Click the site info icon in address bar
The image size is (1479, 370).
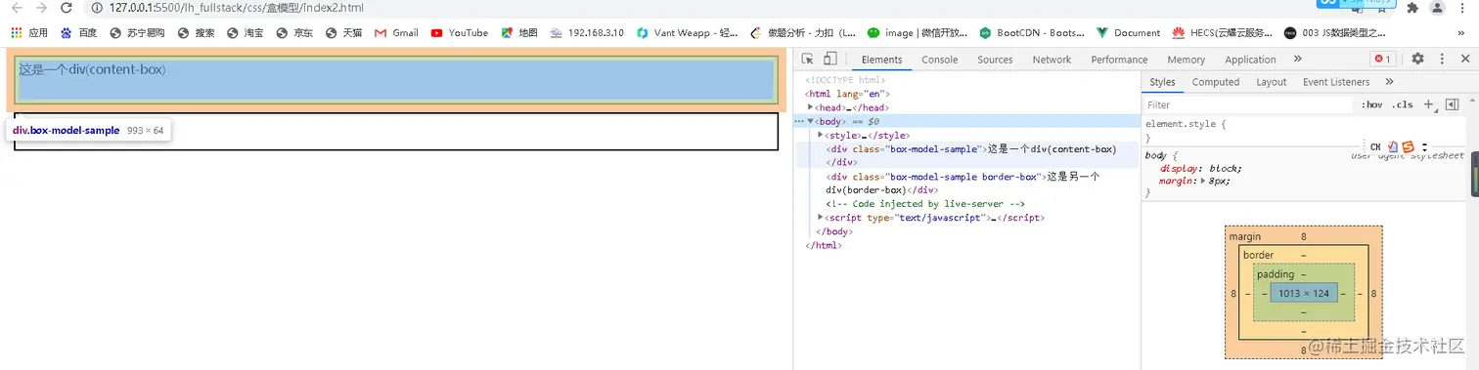[x=97, y=8]
